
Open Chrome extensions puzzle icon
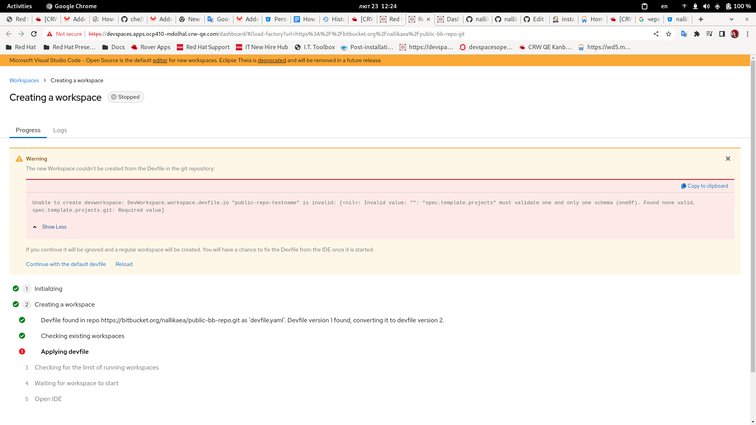click(697, 34)
